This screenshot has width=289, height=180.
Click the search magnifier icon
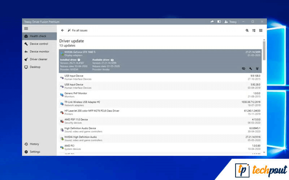click(247, 31)
